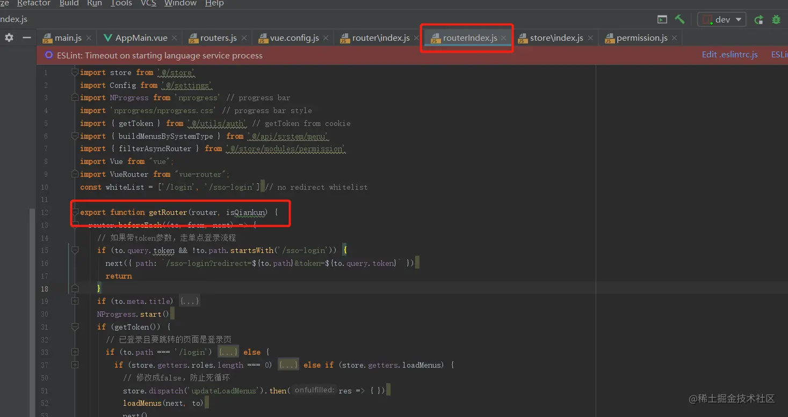The image size is (788, 417).
Task: Open the Tools menu
Action: (x=121, y=3)
